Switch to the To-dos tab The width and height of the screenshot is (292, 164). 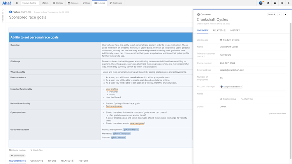pos(52,161)
